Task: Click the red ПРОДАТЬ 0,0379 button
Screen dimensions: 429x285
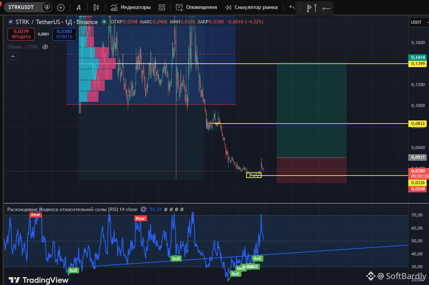Action: [x=21, y=34]
